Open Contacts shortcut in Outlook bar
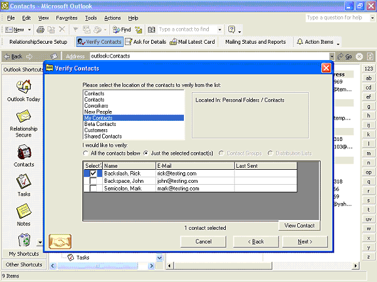 (24, 156)
